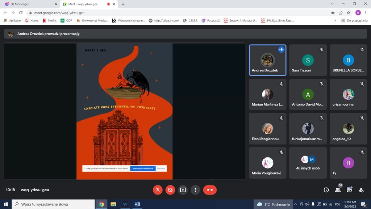Select Sara Tizzoni's participant tile
Image resolution: width=371 pixels, height=209 pixels.
coord(308,60)
